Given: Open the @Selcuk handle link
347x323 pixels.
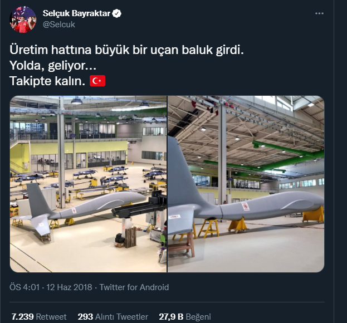Looking at the screenshot, I should tap(59, 25).
